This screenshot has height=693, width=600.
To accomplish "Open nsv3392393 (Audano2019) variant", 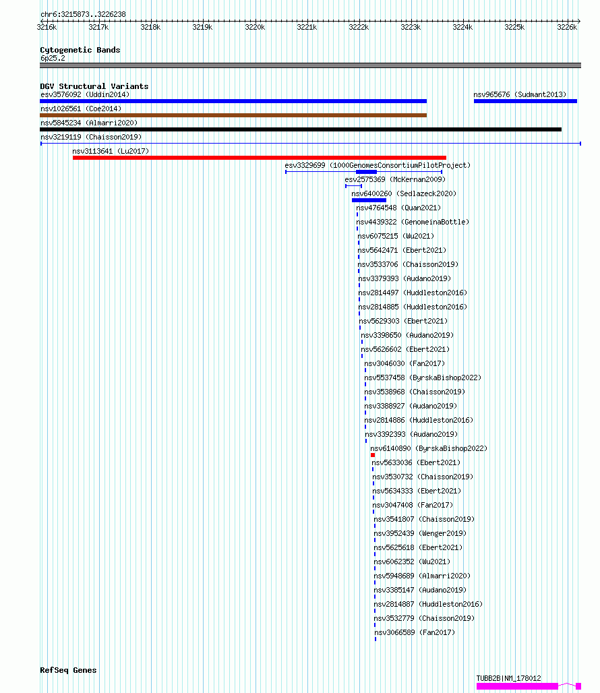I will 411,434.
